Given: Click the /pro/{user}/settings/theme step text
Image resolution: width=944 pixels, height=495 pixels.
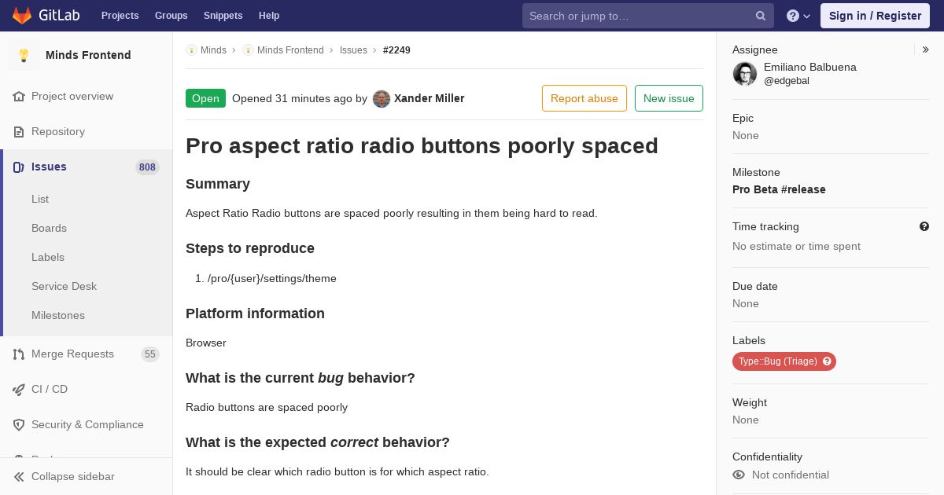Looking at the screenshot, I should pyautogui.click(x=272, y=279).
